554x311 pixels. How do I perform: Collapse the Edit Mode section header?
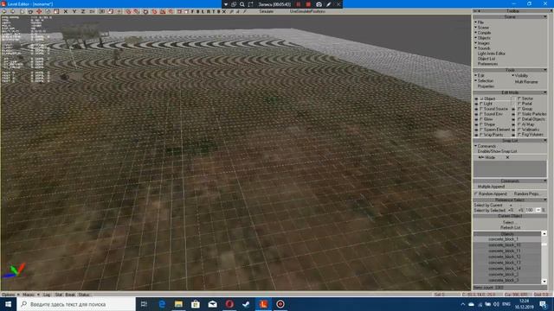coord(510,92)
